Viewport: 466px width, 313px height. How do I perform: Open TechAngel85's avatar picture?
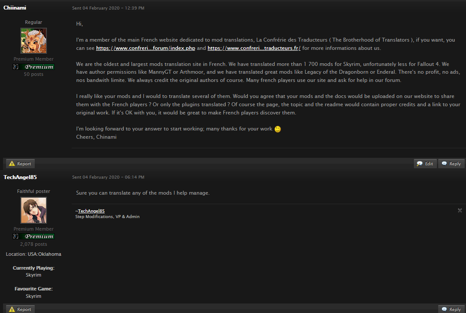pos(33,210)
